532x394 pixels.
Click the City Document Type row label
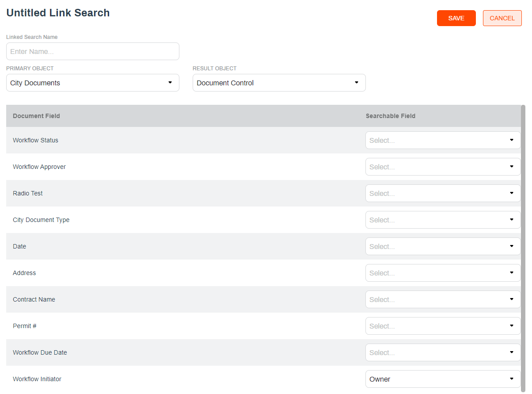41,220
